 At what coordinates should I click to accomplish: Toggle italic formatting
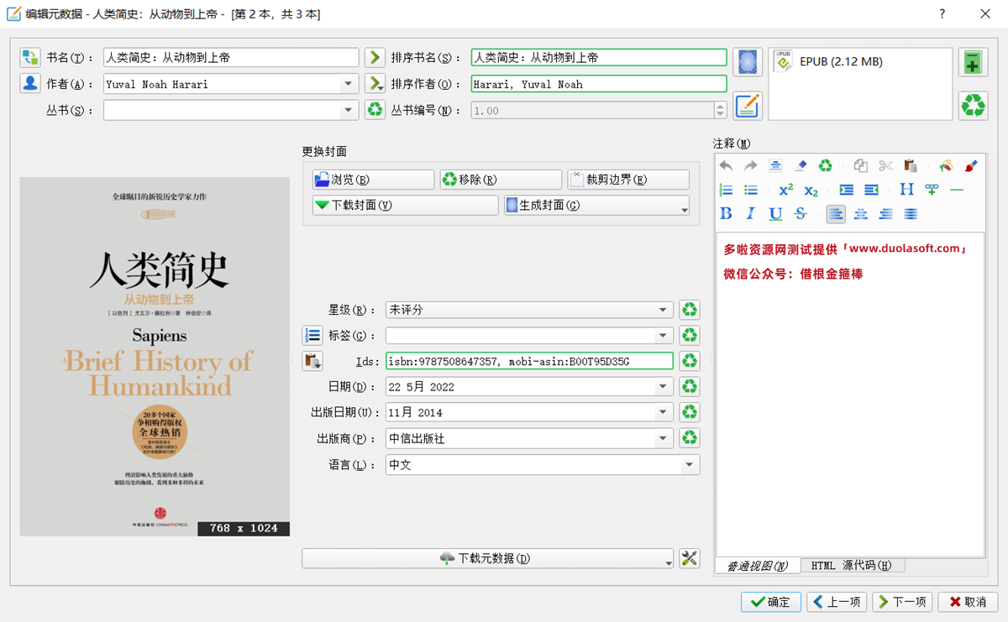point(751,214)
